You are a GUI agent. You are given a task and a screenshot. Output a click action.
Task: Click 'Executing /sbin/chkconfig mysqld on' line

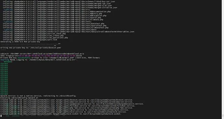[x=19, y=98]
